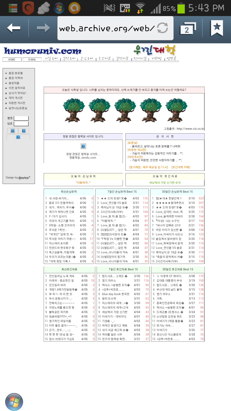This screenshot has height=411, width=231.
Task: Open 정신나간 익스플로러 post
Action: pyautogui.click(x=168, y=335)
